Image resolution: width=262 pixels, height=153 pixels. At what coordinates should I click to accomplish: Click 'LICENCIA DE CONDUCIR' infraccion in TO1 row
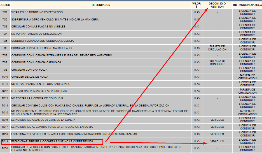(247, 12)
